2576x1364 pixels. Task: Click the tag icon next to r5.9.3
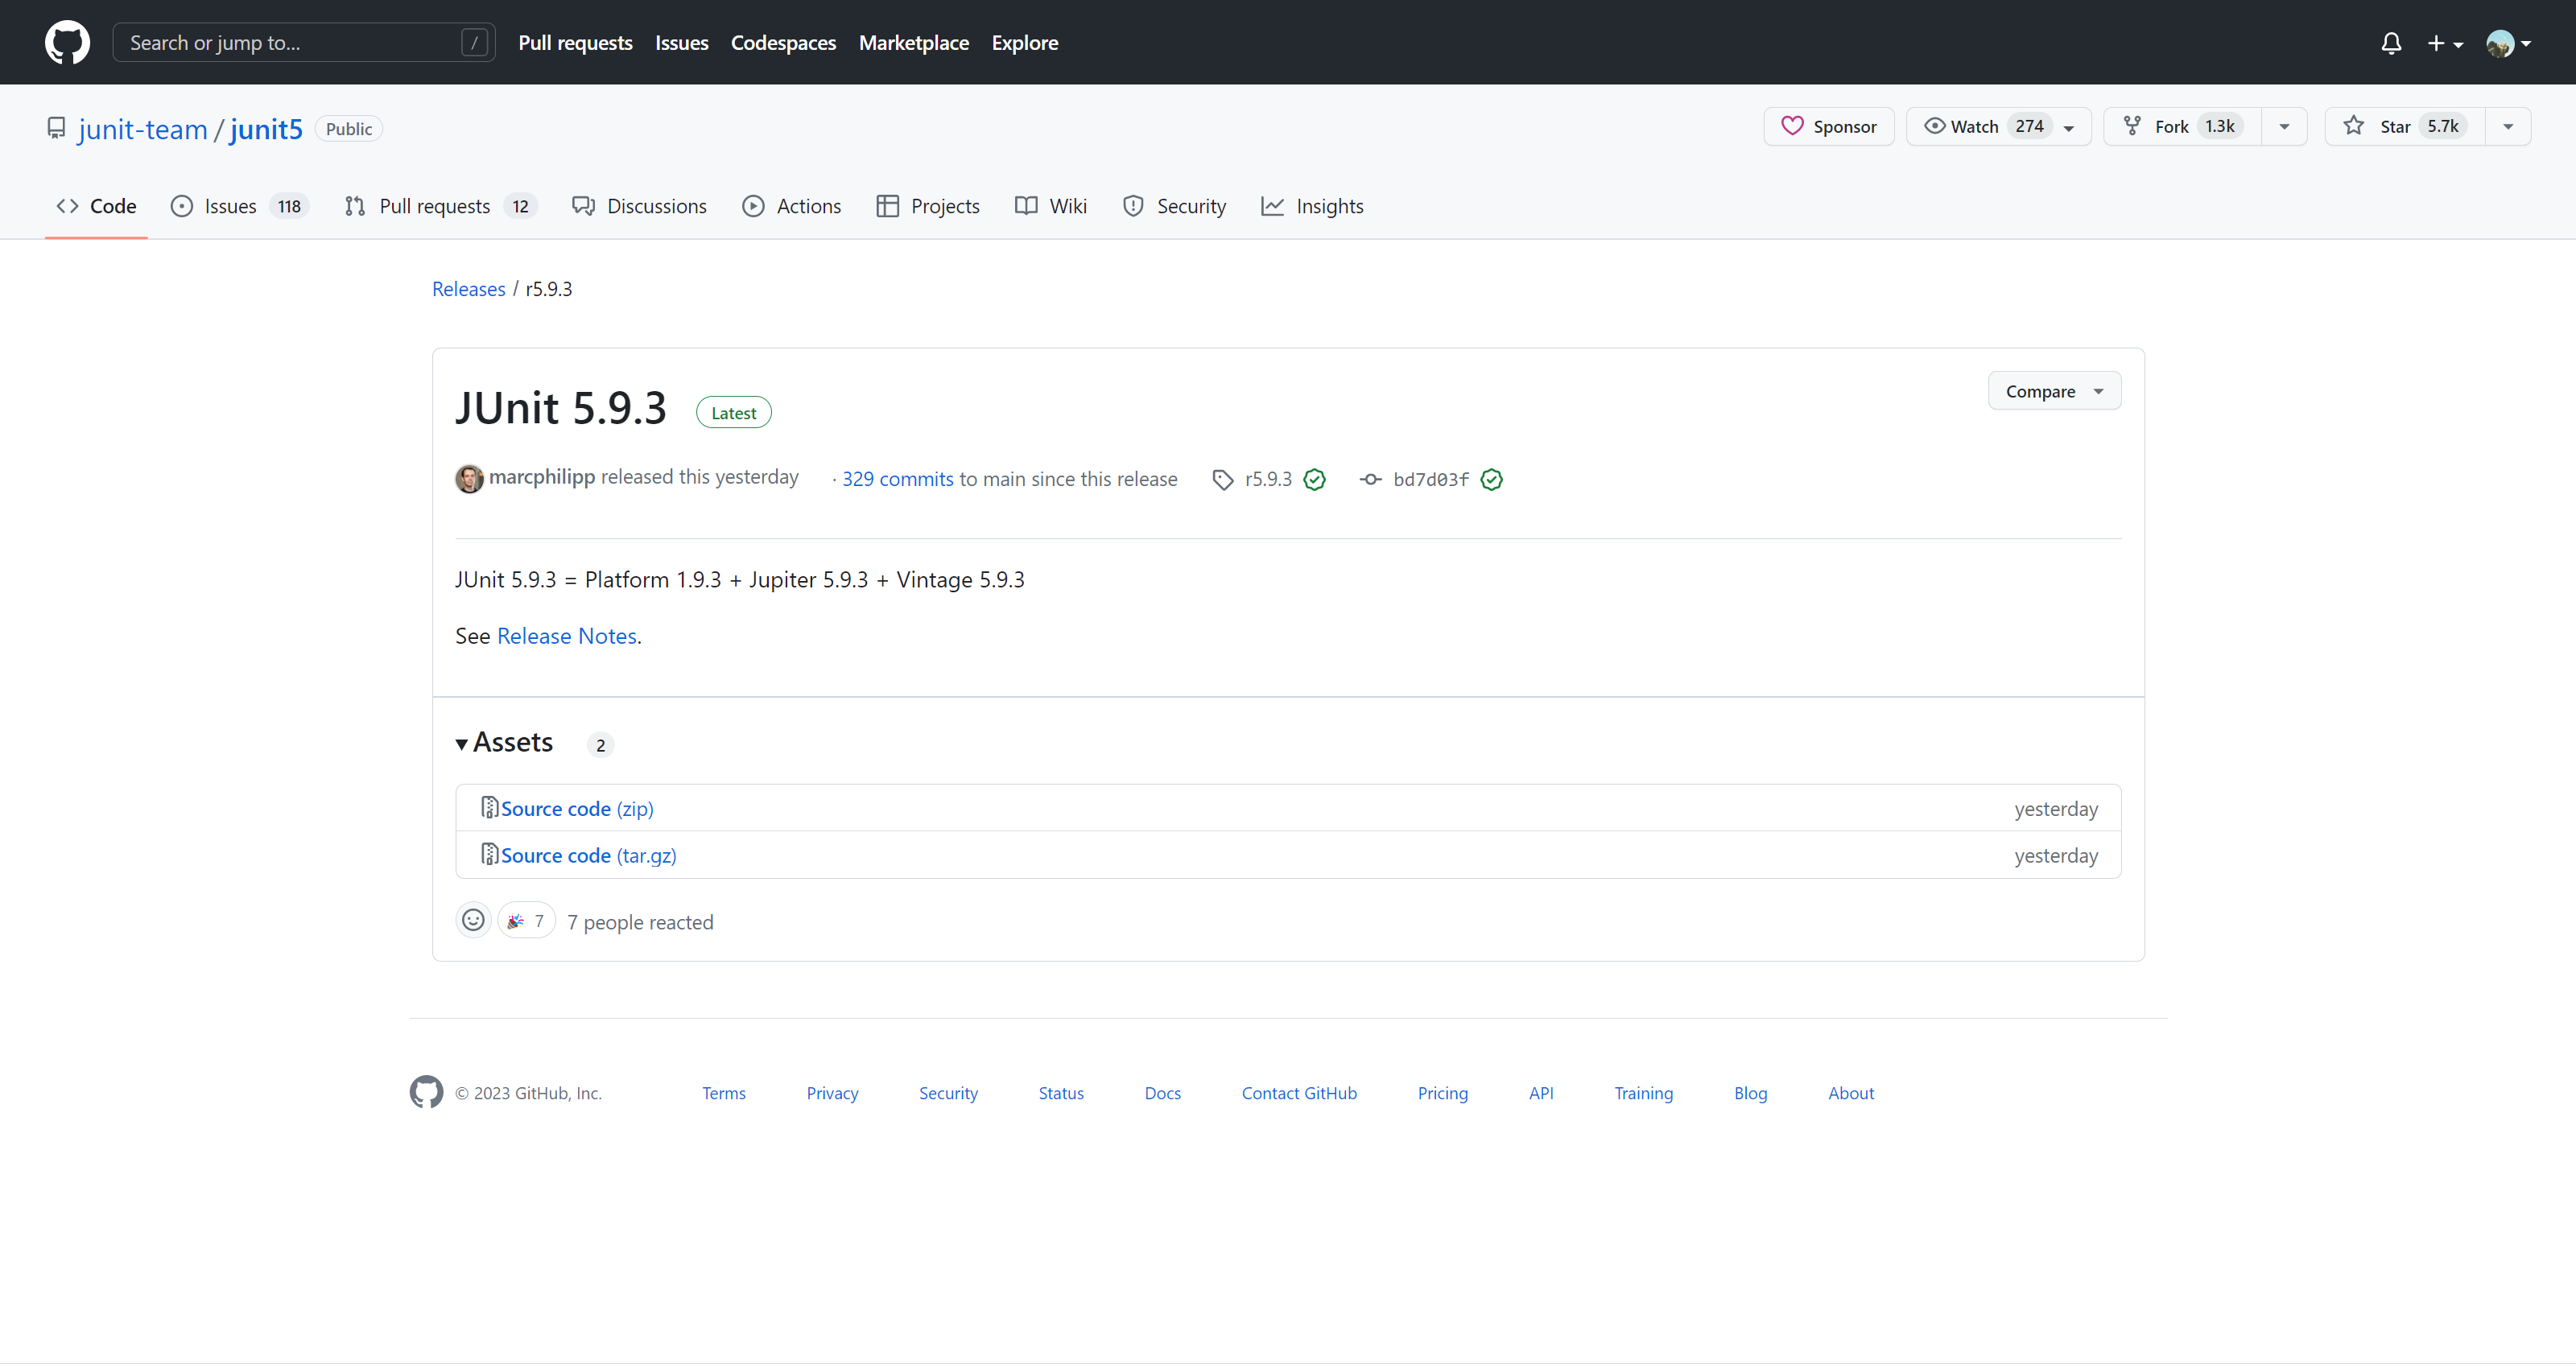pos(1222,480)
